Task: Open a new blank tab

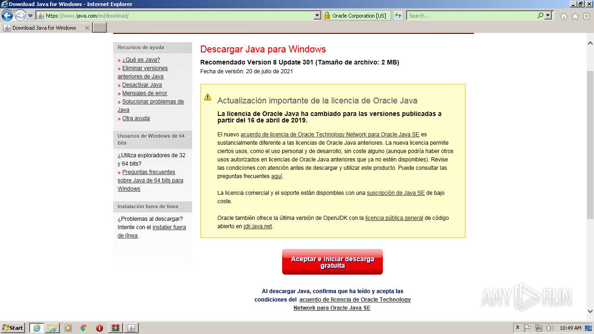Action: (100, 28)
